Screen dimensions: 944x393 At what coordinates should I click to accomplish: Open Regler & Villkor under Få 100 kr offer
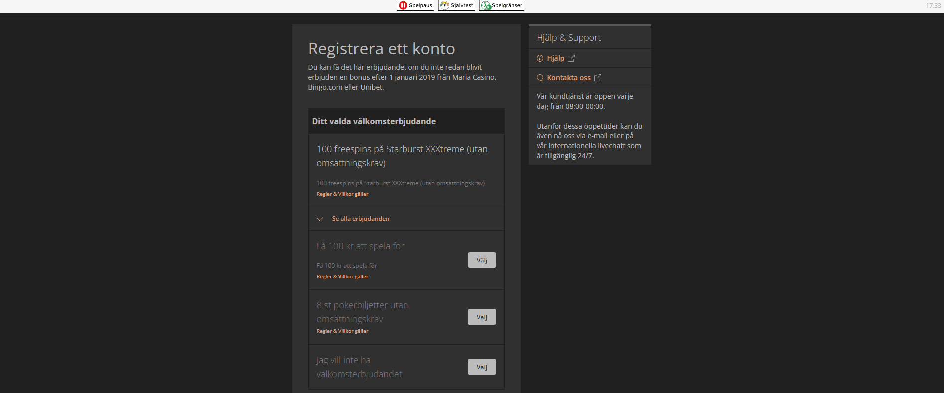pos(342,277)
